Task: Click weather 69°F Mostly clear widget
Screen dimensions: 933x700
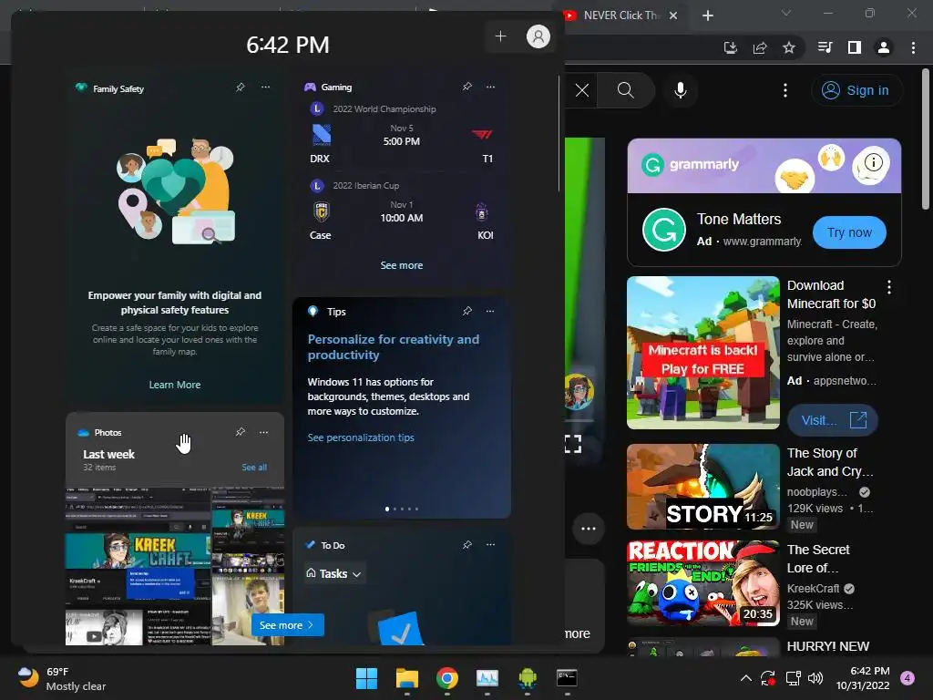Action: [62, 678]
